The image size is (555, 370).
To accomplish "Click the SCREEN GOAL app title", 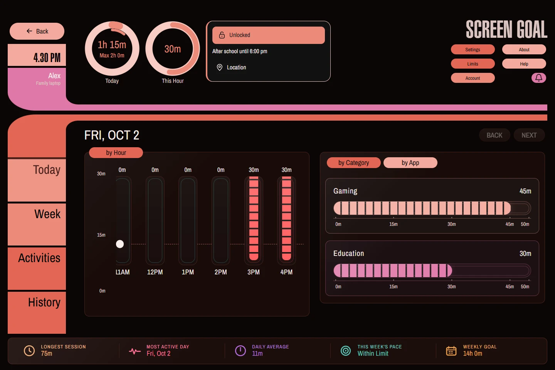I will click(506, 29).
